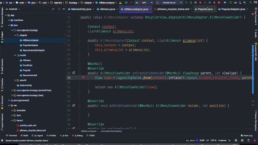Close the AllMenuAdapter.java tab
Image resolution: width=258 pixels, height=145 pixels.
click(150, 9)
